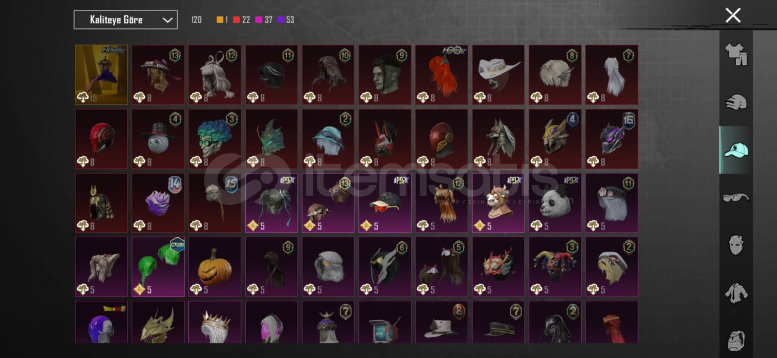Select the cyan cap headgear category

[x=736, y=150]
